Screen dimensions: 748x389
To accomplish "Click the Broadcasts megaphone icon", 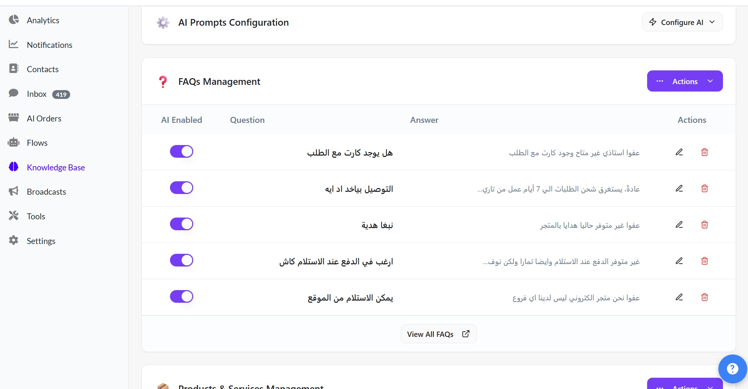I will click(13, 192).
